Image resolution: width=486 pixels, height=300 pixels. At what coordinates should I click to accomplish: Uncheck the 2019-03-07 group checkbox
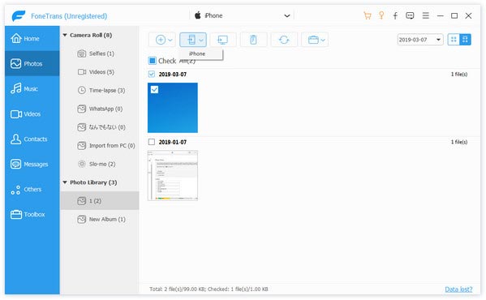(152, 74)
